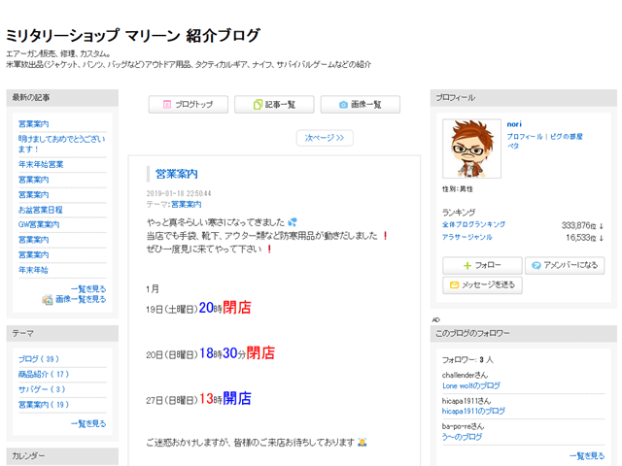622x466 pixels.
Task: Open 明けましておめでとうございます recent article
Action: point(61,144)
